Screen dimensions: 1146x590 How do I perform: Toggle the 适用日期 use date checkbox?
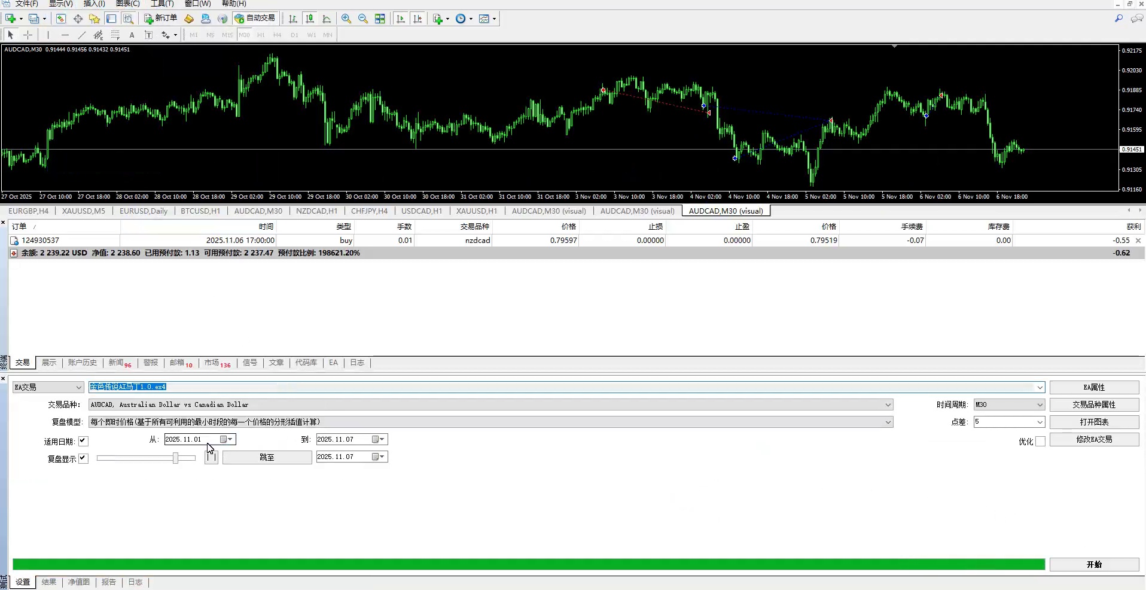[x=83, y=441]
